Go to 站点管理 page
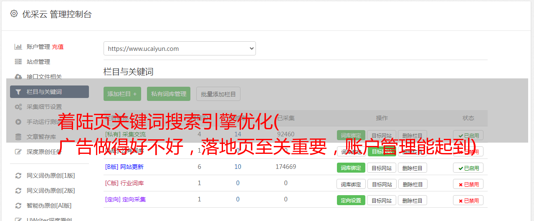Screen dimensions: 534x221 [38, 62]
